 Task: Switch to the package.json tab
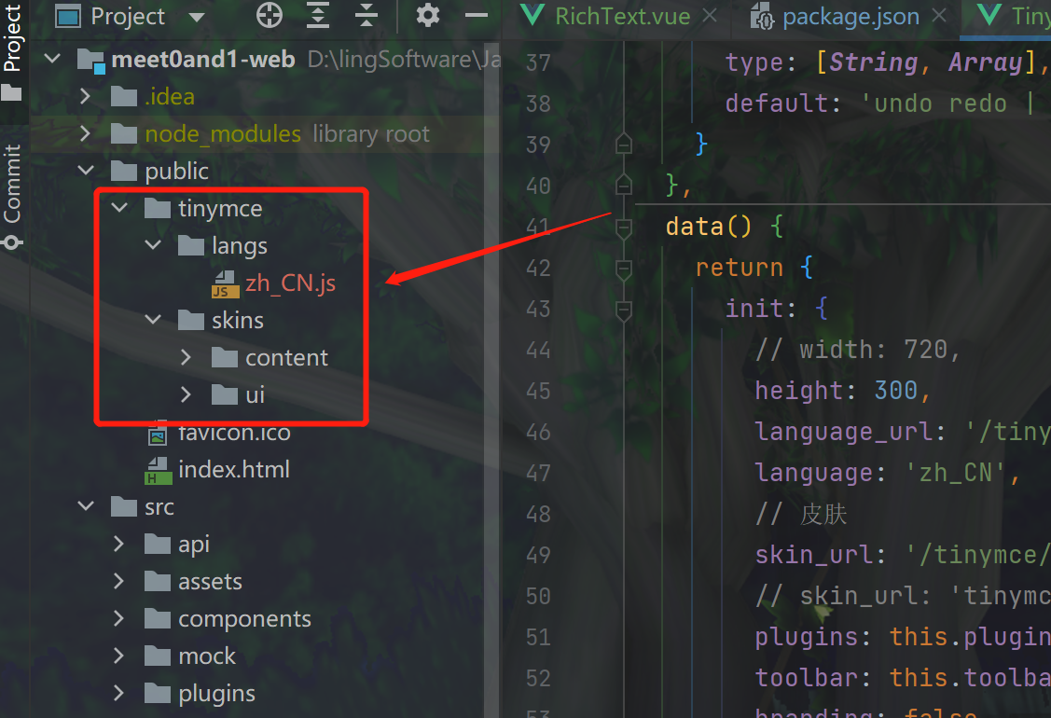(x=850, y=16)
